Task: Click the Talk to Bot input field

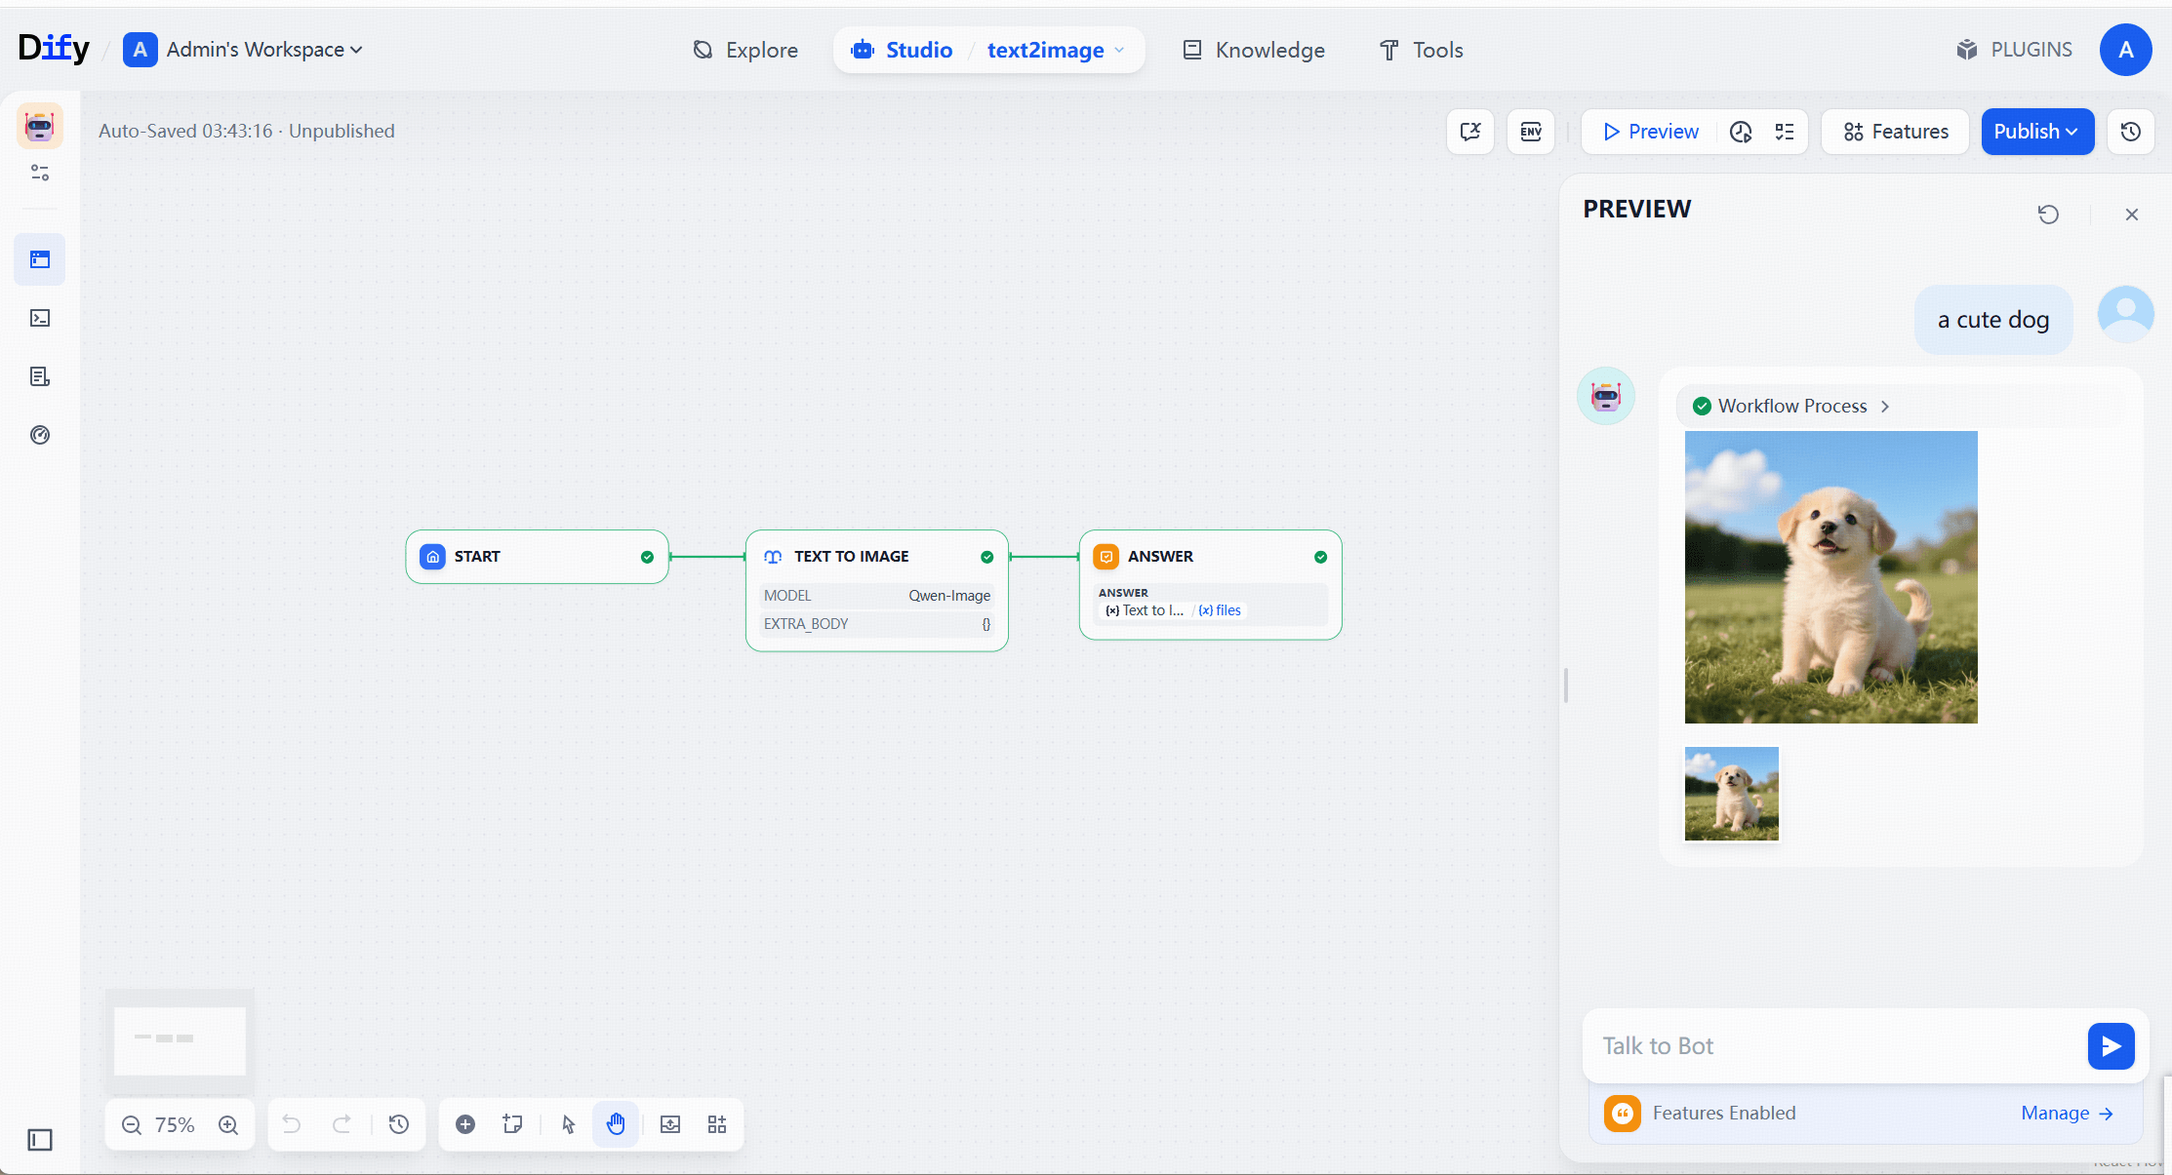Action: [x=1834, y=1045]
